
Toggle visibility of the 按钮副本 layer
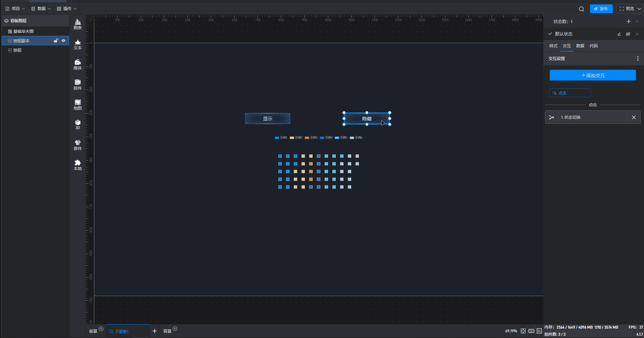[63, 41]
